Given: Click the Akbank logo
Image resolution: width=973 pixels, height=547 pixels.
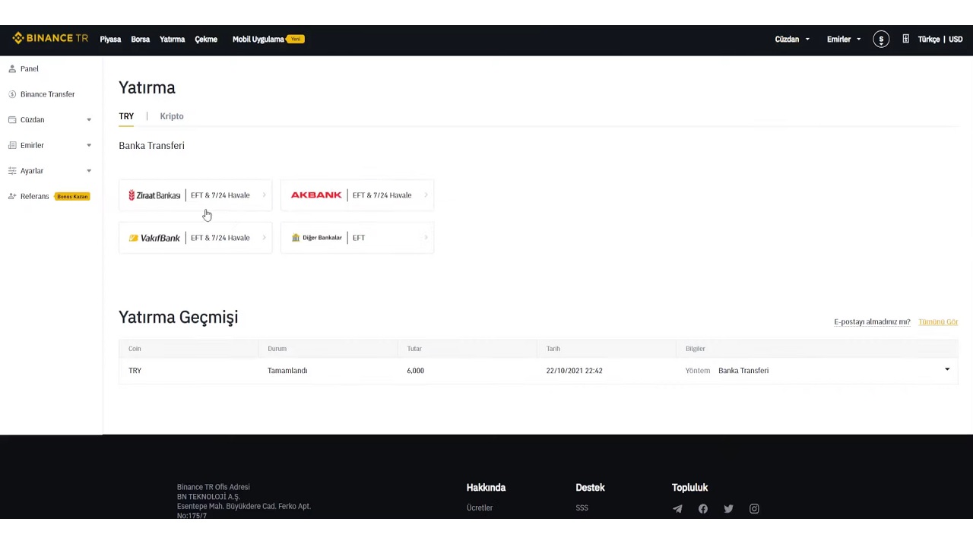Looking at the screenshot, I should [316, 195].
